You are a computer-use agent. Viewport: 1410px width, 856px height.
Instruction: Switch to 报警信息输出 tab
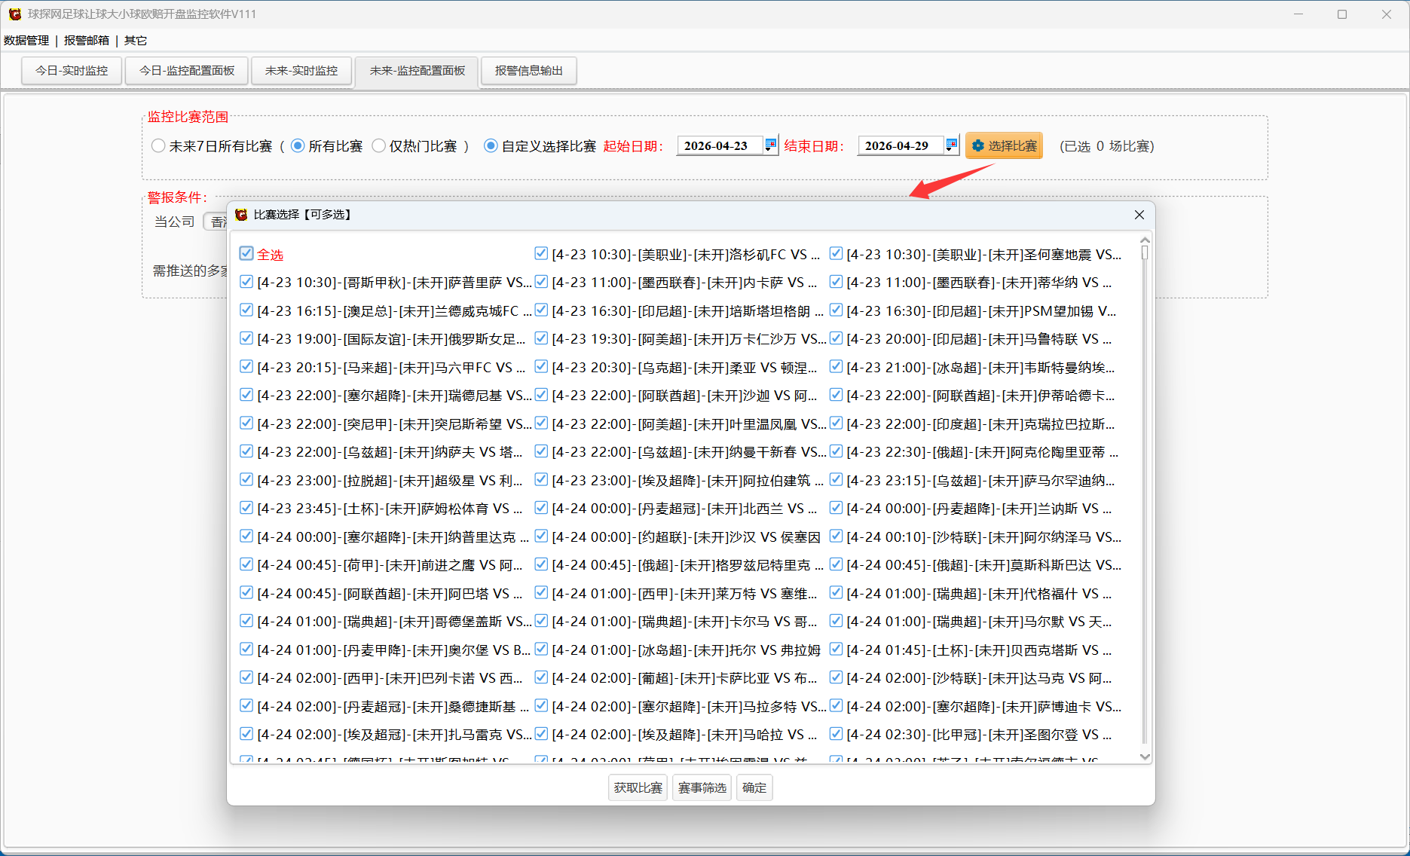pos(529,71)
